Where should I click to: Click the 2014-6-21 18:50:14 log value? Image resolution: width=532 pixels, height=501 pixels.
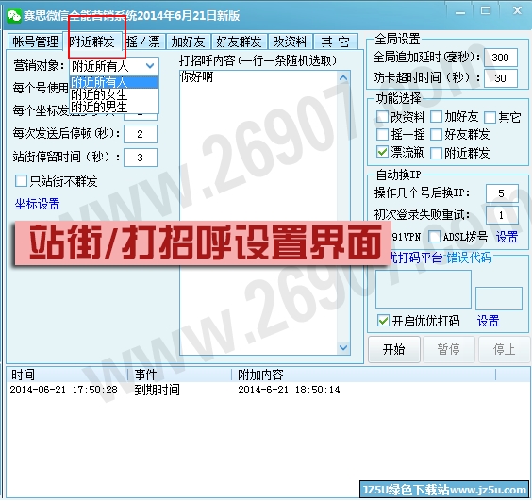point(289,390)
